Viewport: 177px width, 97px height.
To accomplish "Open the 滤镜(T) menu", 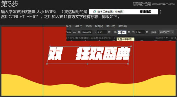I will (78, 26).
